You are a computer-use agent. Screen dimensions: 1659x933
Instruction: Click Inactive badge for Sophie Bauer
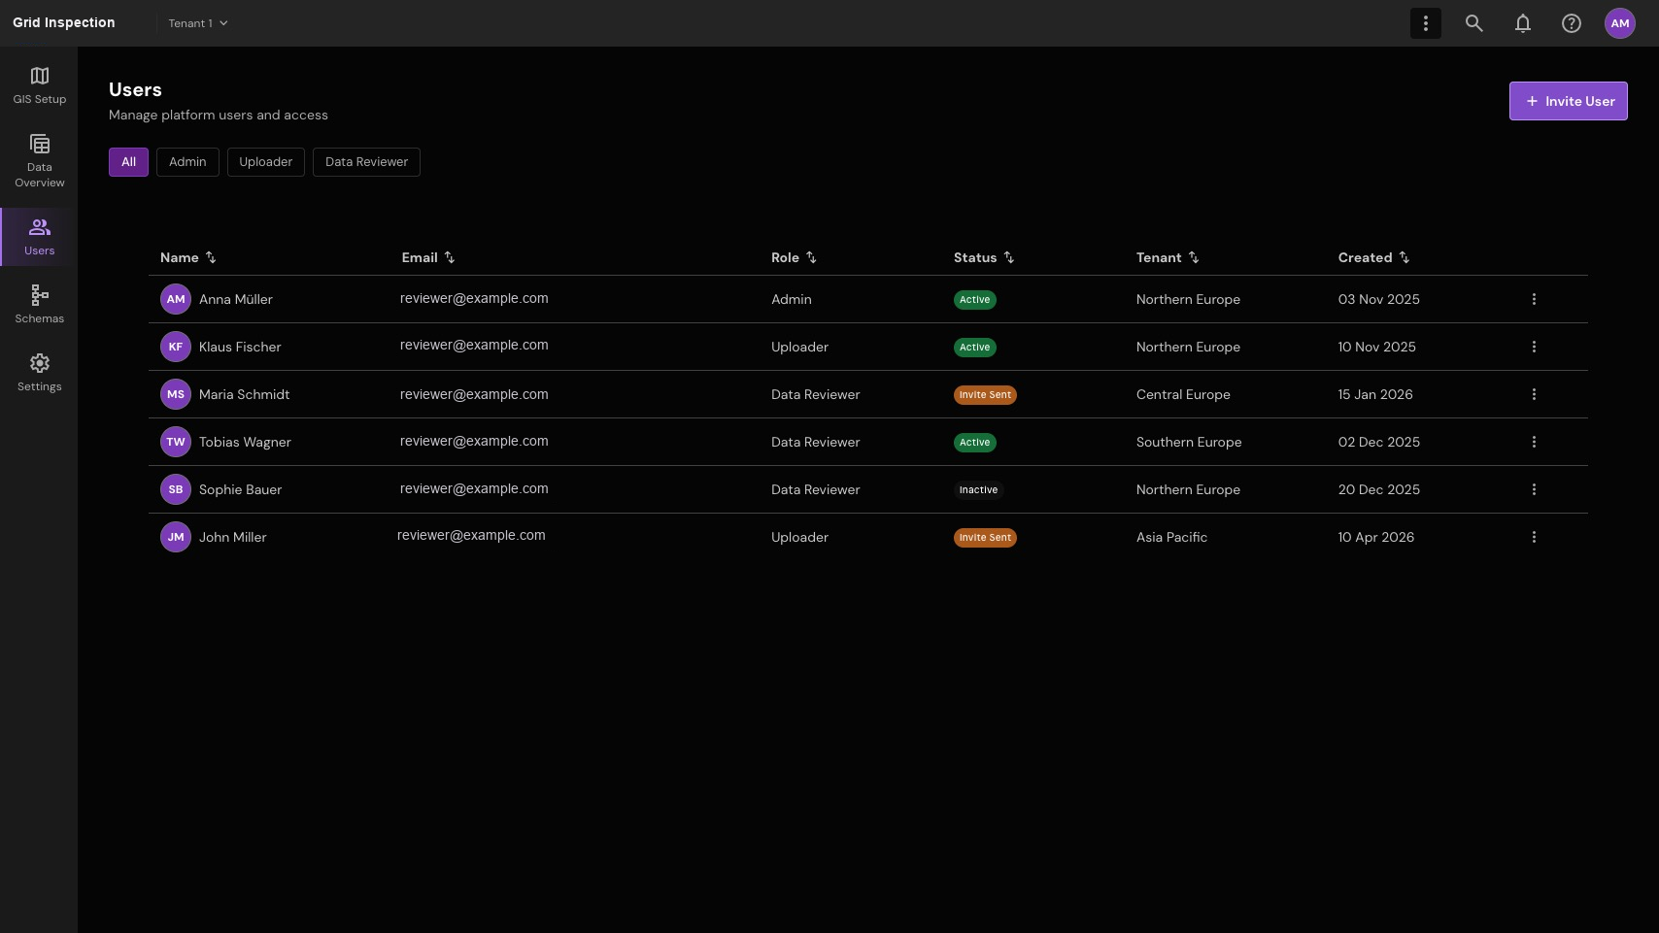click(x=978, y=490)
